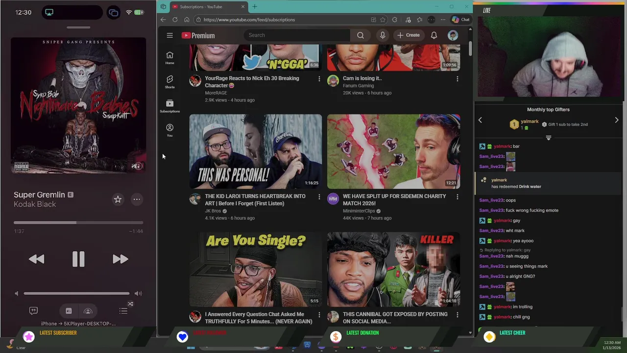Viewport: 627px width, 353px height.
Task: Go to the YouTube Premium home logo
Action: [198, 35]
